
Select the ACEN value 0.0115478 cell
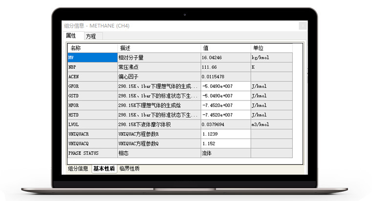click(x=225, y=77)
